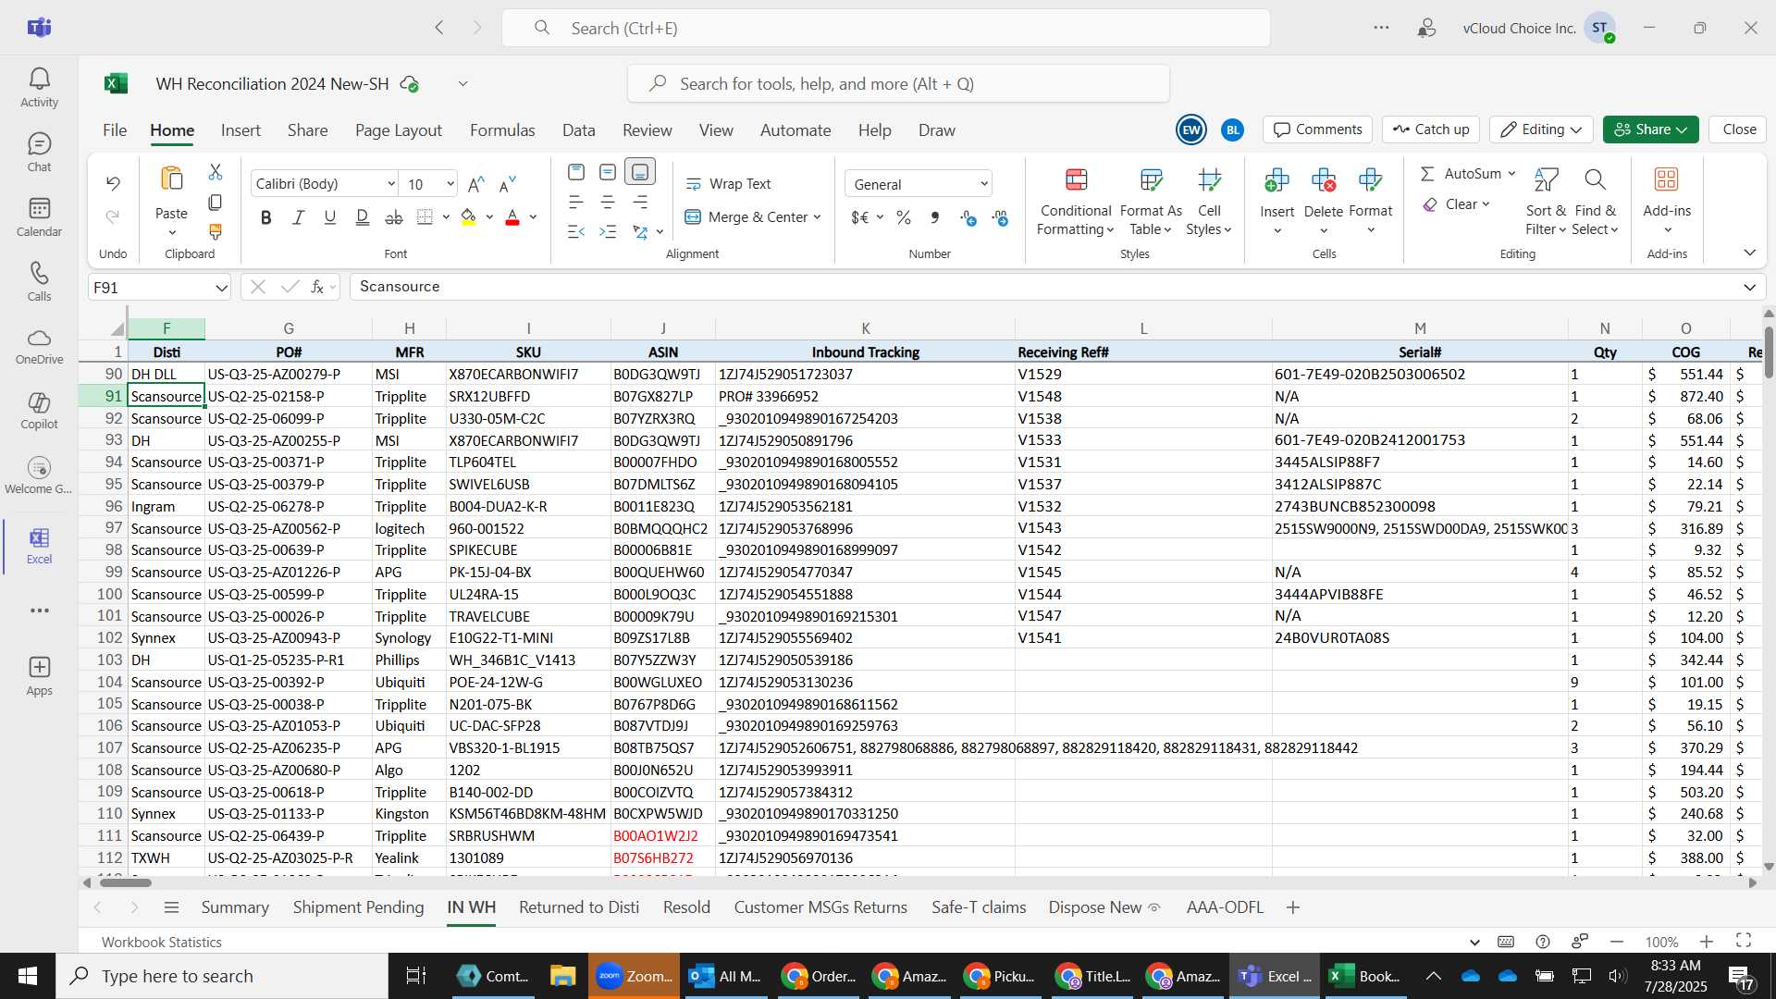The image size is (1776, 999).
Task: Open the font name dropdown
Action: coord(390,184)
